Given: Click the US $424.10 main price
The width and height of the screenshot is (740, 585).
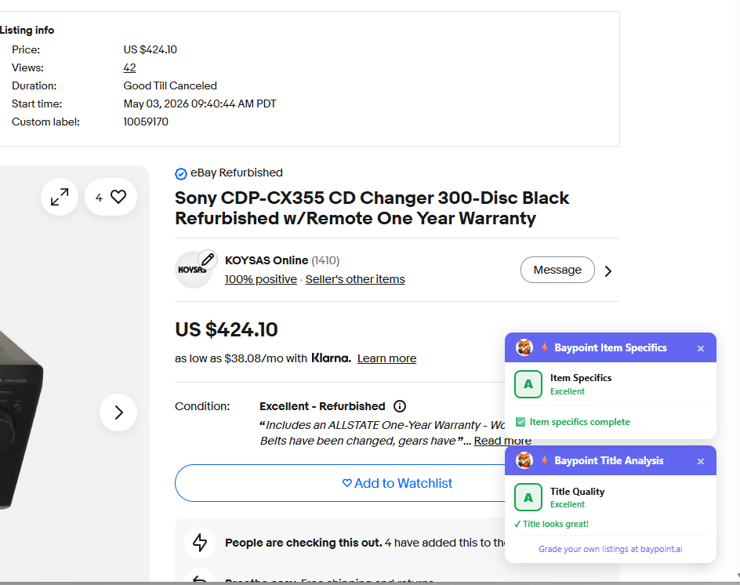Looking at the screenshot, I should pos(227,329).
